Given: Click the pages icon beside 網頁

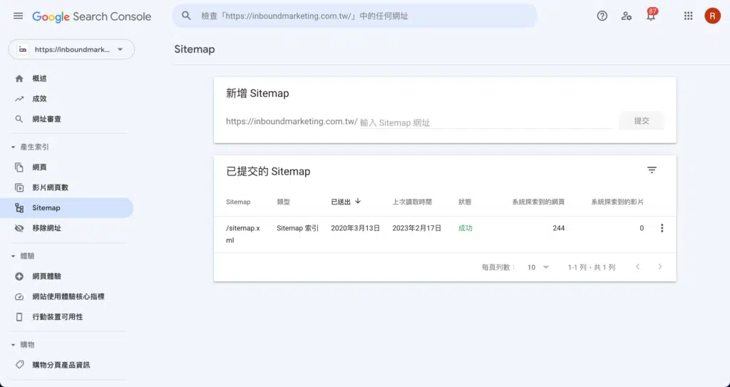Looking at the screenshot, I should point(19,167).
